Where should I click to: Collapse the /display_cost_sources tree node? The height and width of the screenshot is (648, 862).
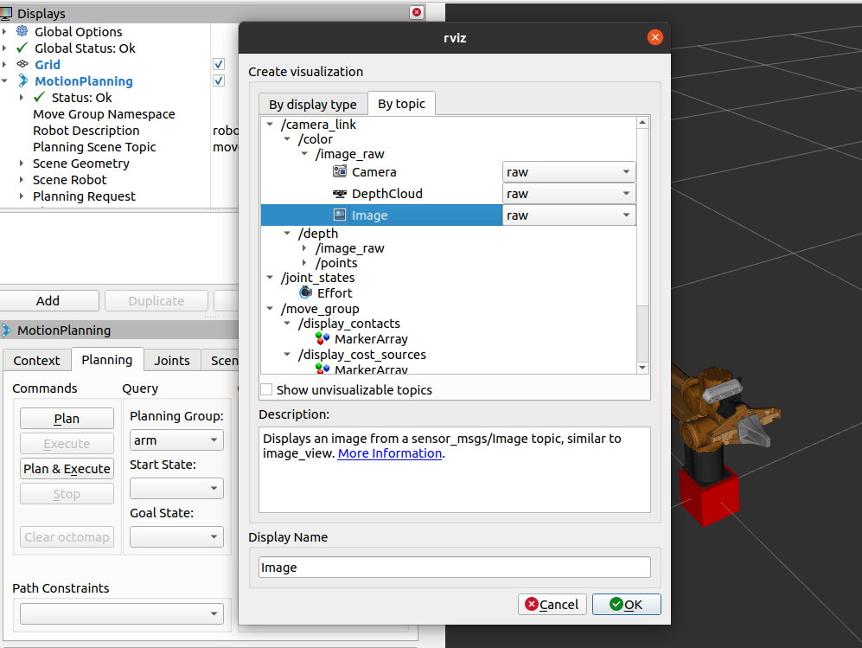tap(287, 355)
